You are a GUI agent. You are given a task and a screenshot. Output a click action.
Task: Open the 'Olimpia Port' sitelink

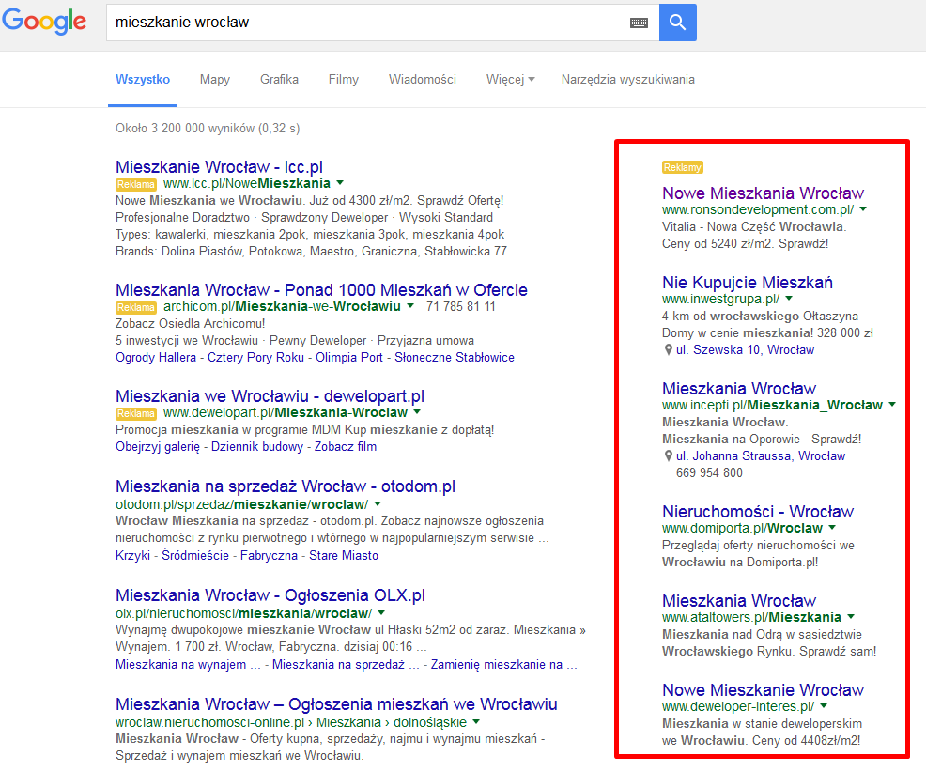click(349, 357)
